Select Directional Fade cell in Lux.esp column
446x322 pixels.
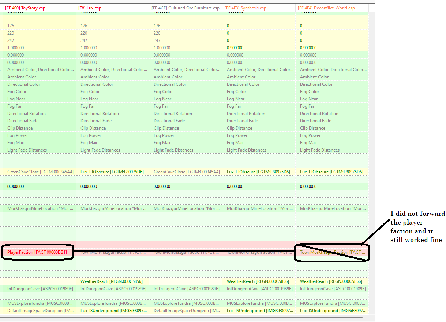tap(112, 121)
